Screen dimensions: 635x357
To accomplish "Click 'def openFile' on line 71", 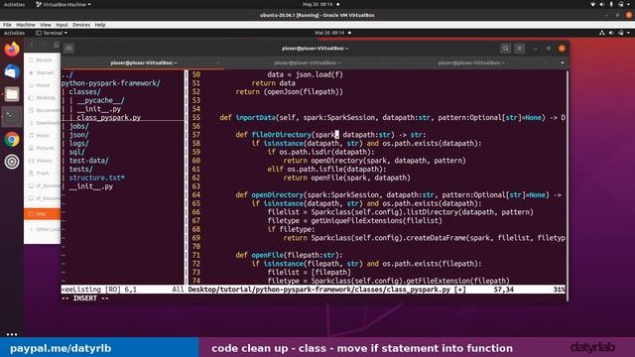I will point(260,255).
